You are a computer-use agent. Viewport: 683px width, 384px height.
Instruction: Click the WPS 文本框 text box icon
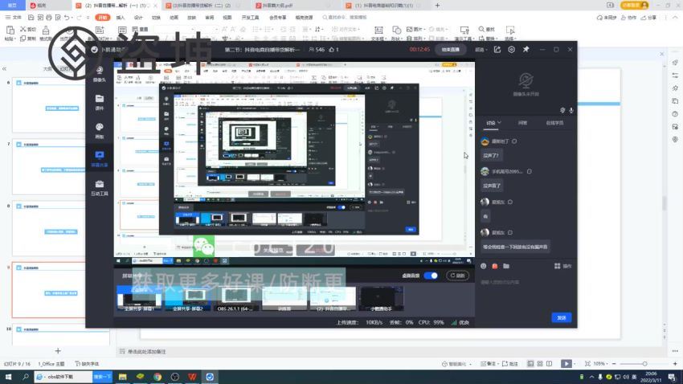click(378, 30)
